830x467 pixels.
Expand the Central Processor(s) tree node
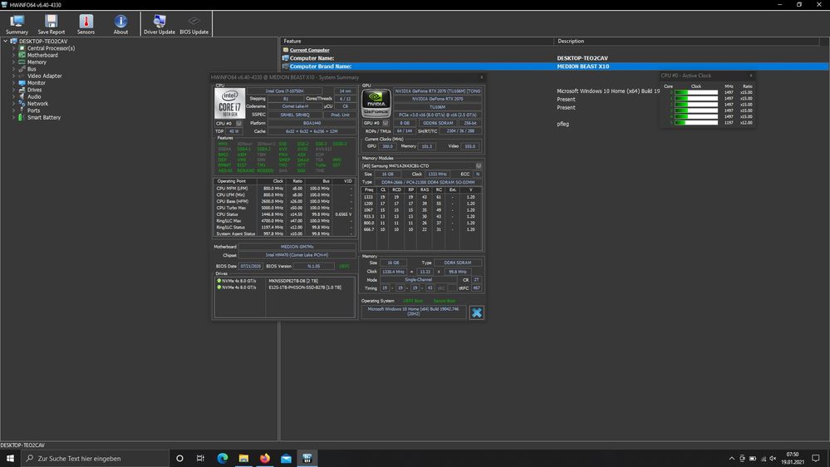[13, 48]
